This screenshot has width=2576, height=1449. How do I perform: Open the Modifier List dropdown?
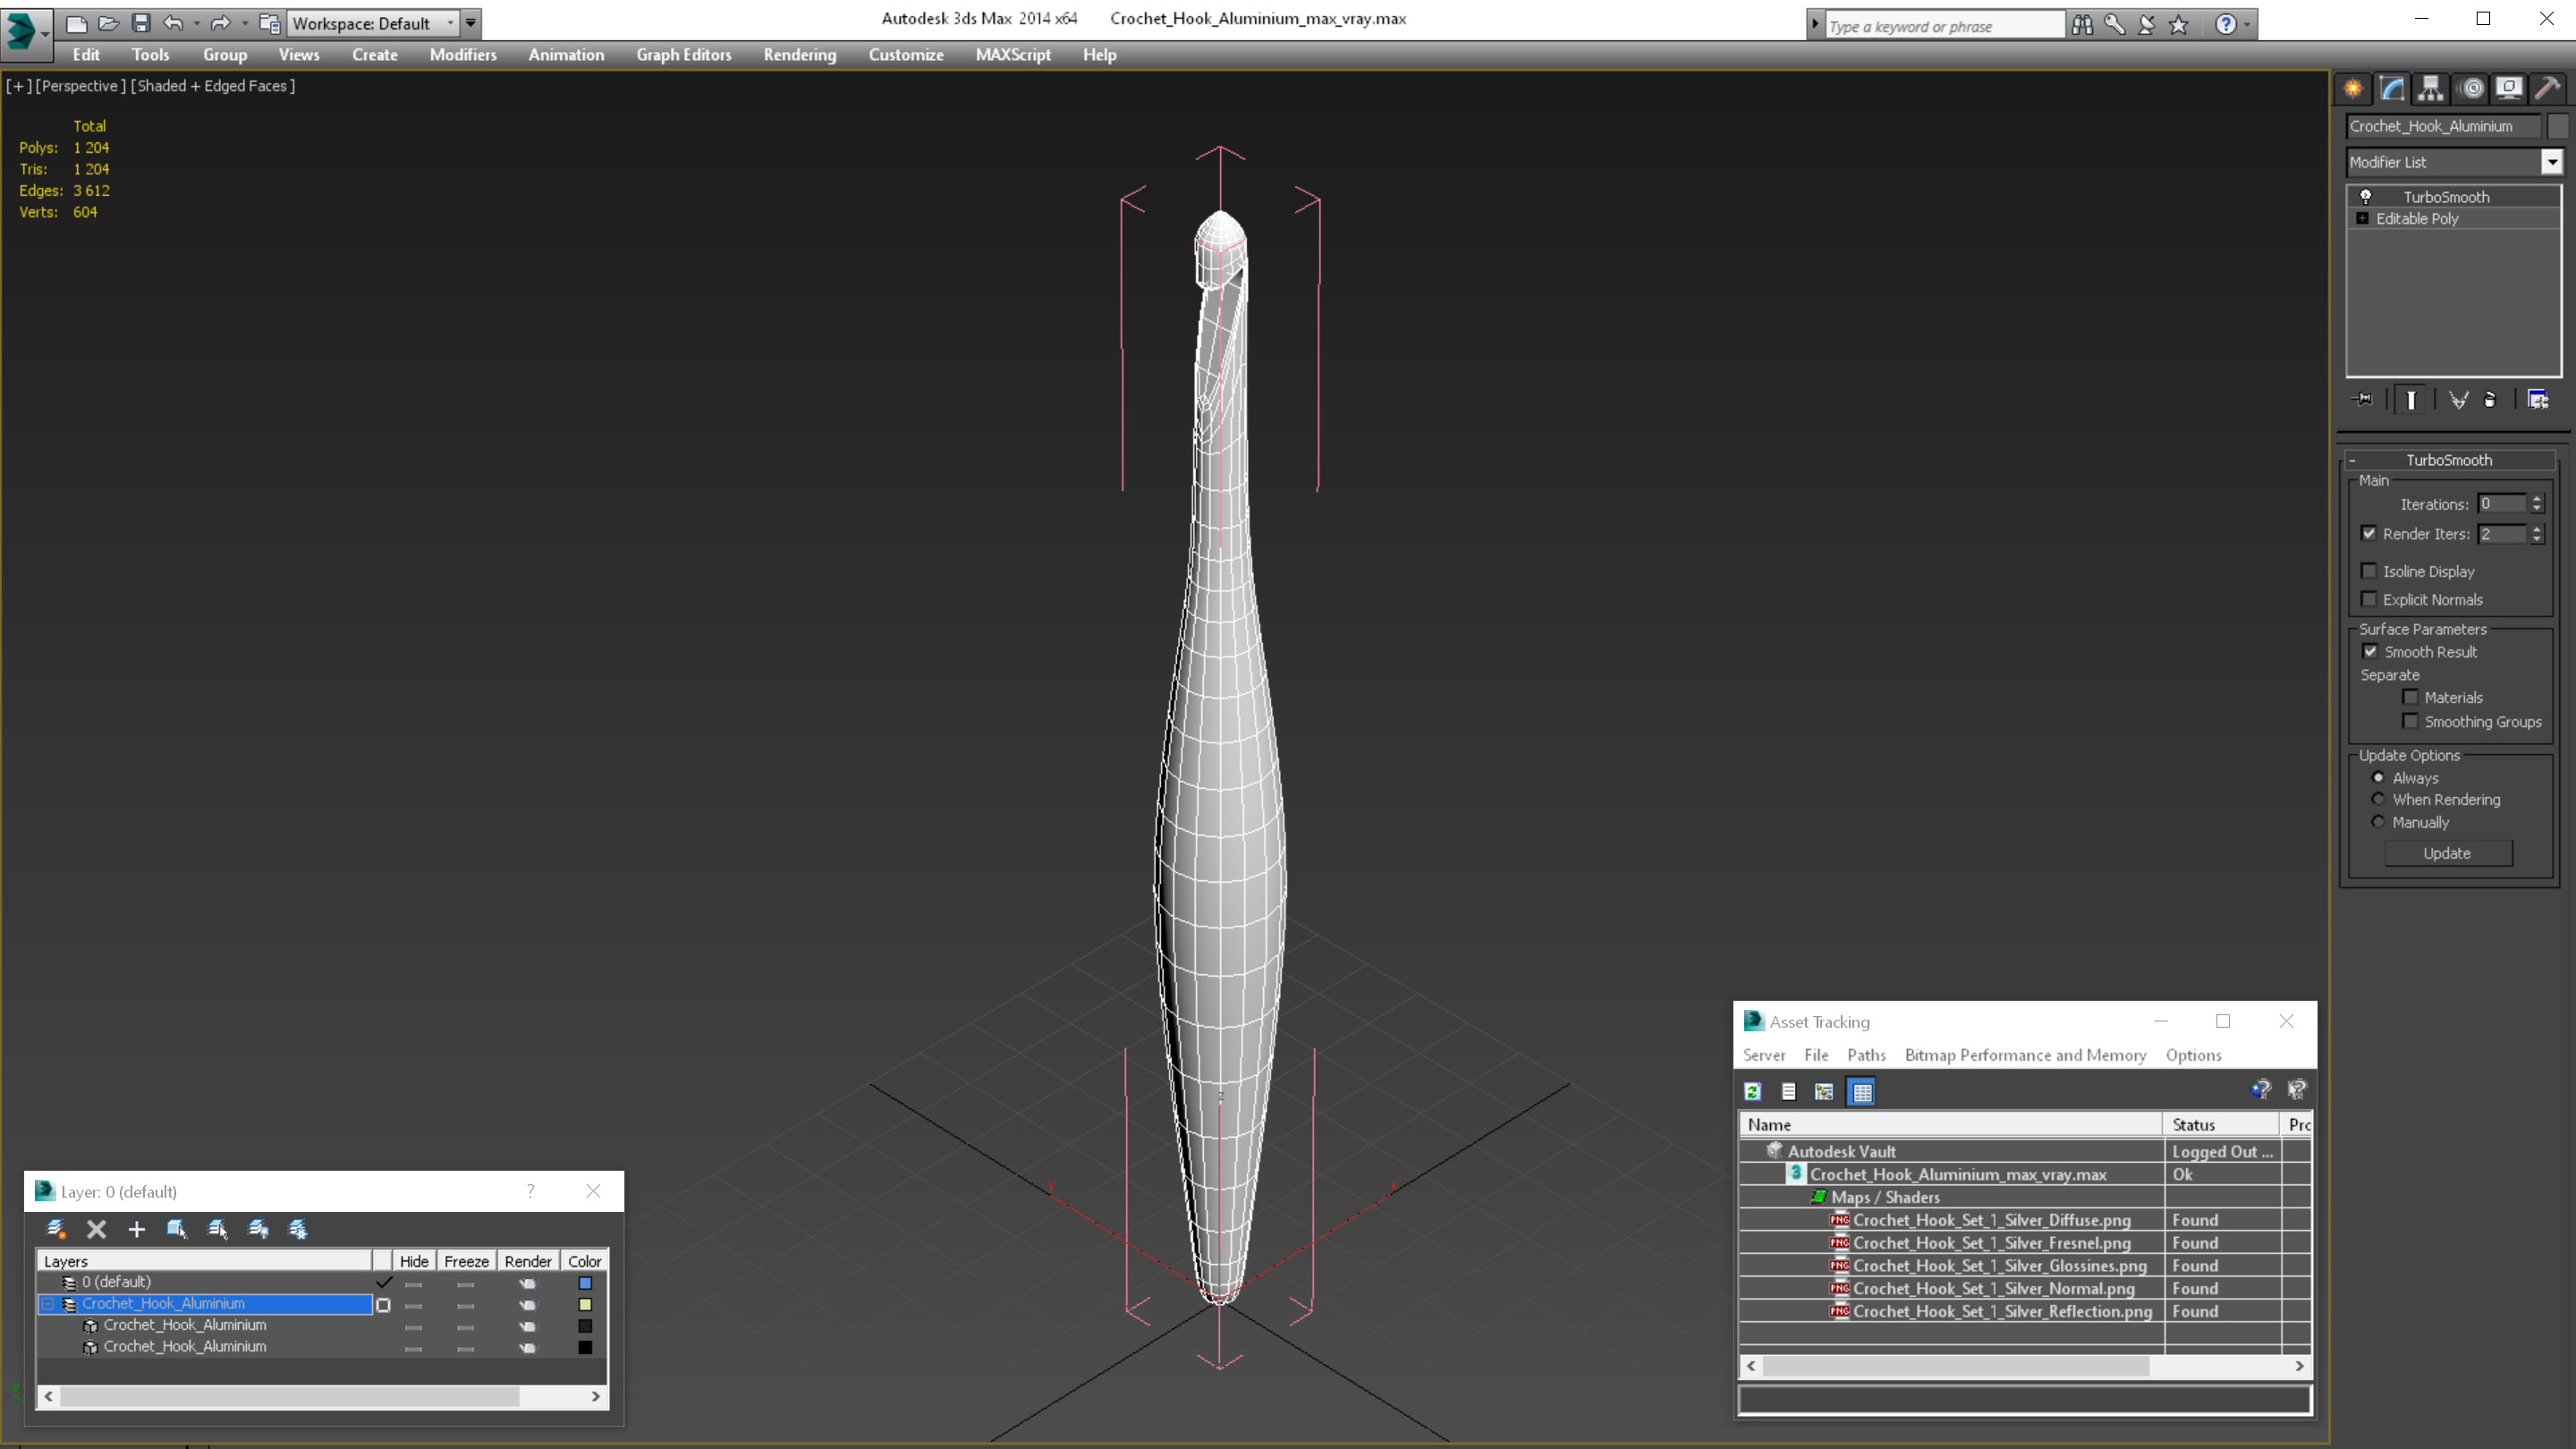coord(2552,162)
